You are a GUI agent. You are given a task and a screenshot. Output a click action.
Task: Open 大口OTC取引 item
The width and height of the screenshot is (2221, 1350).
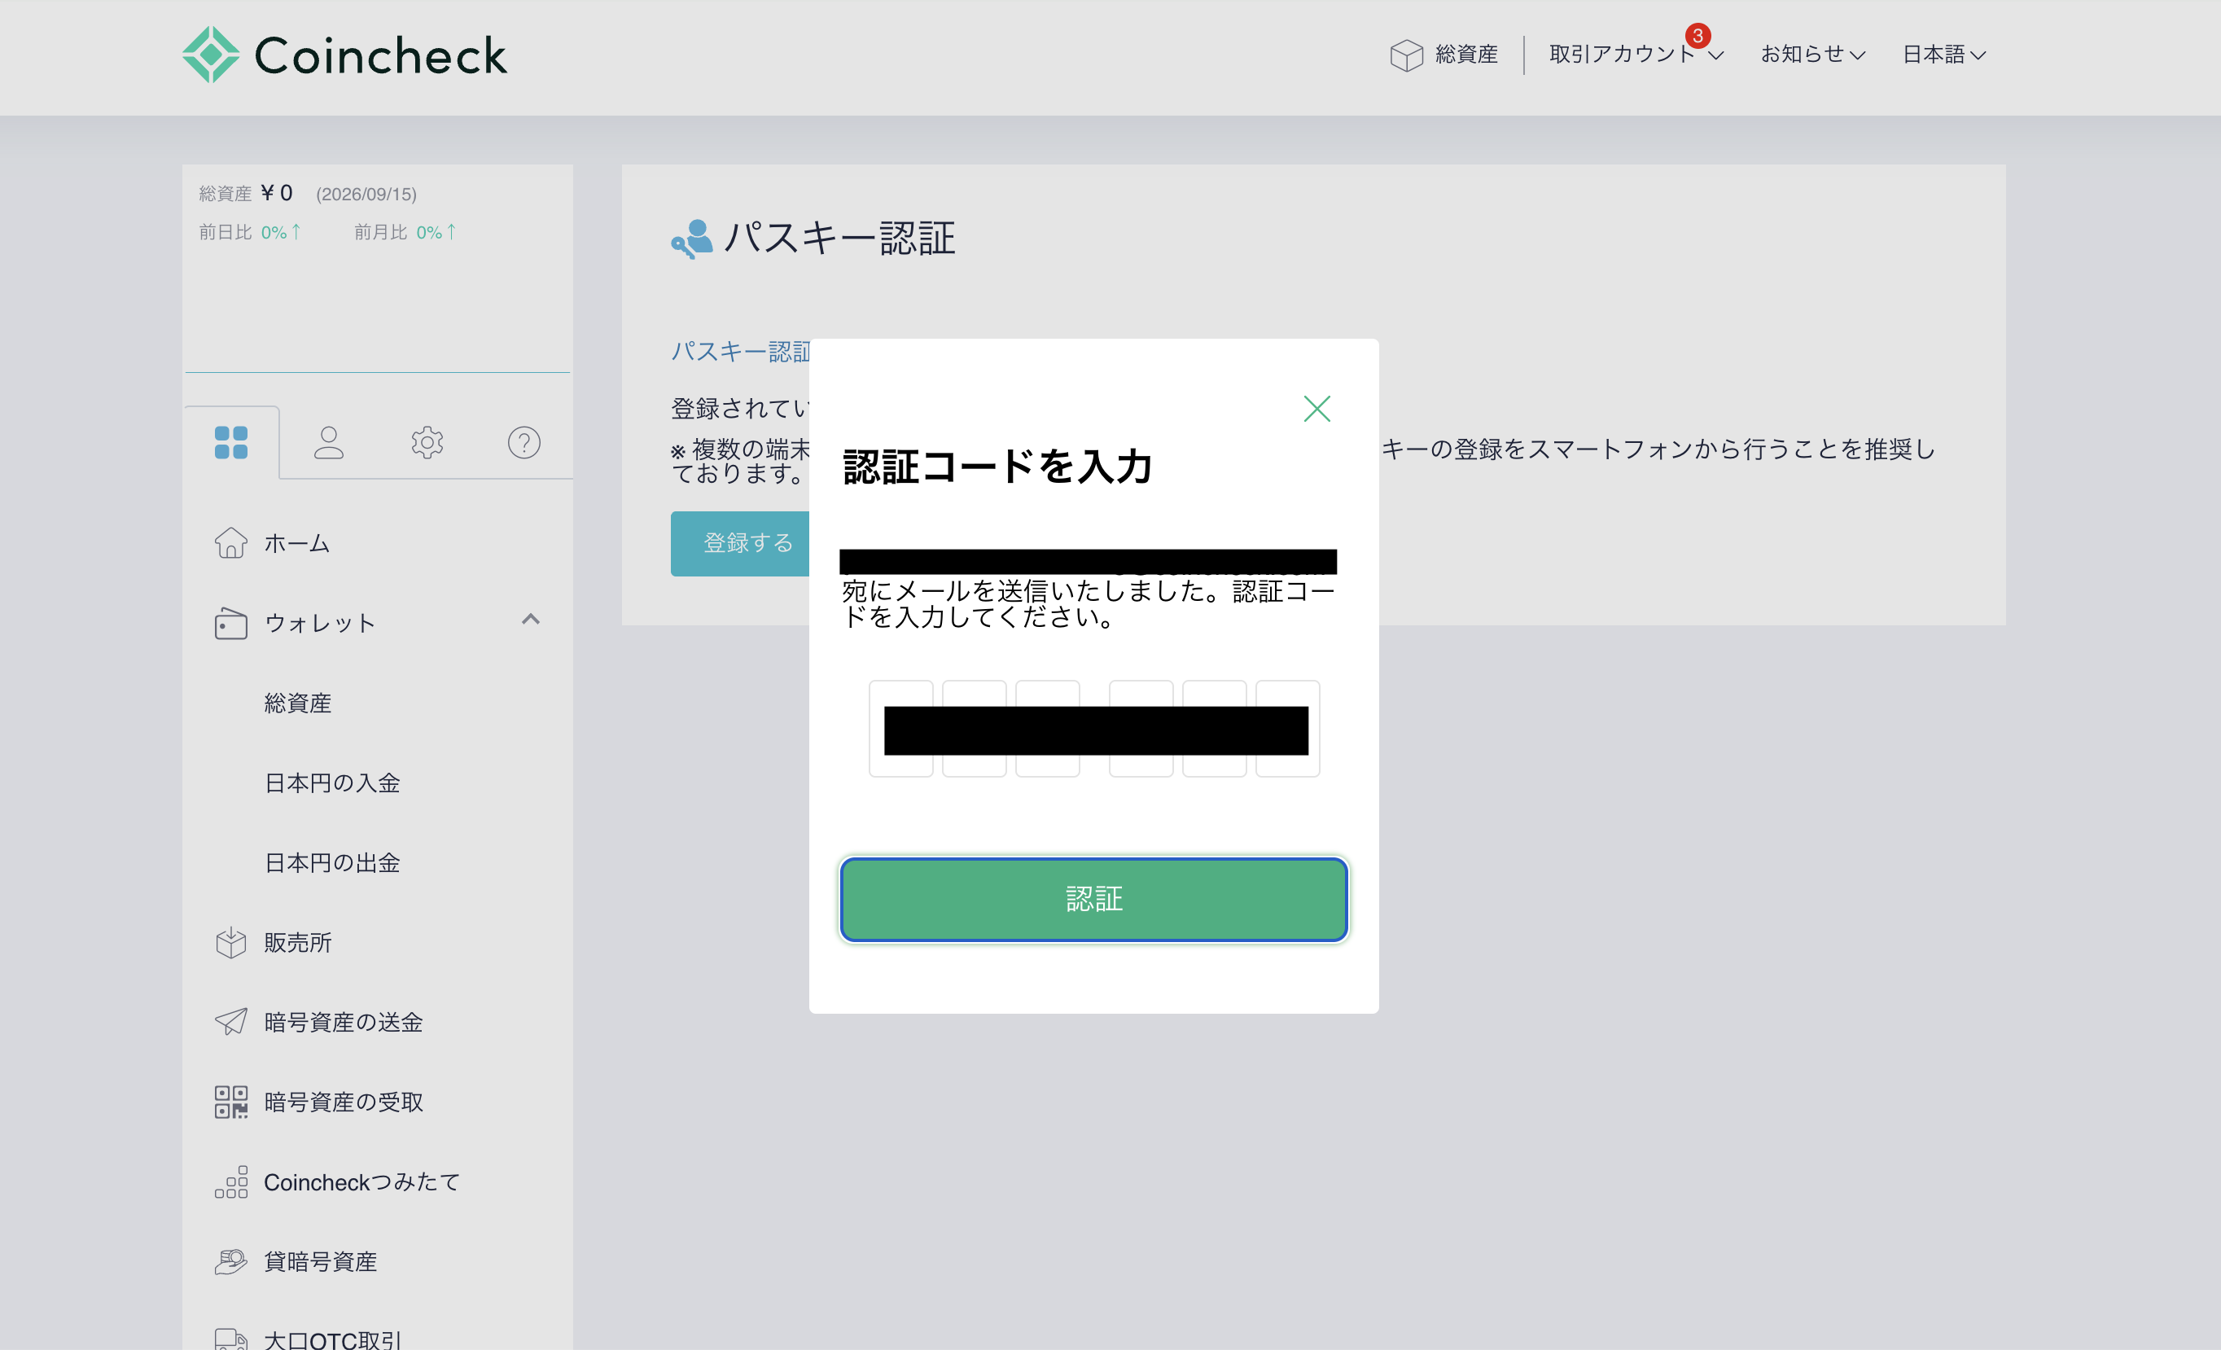(308, 1339)
